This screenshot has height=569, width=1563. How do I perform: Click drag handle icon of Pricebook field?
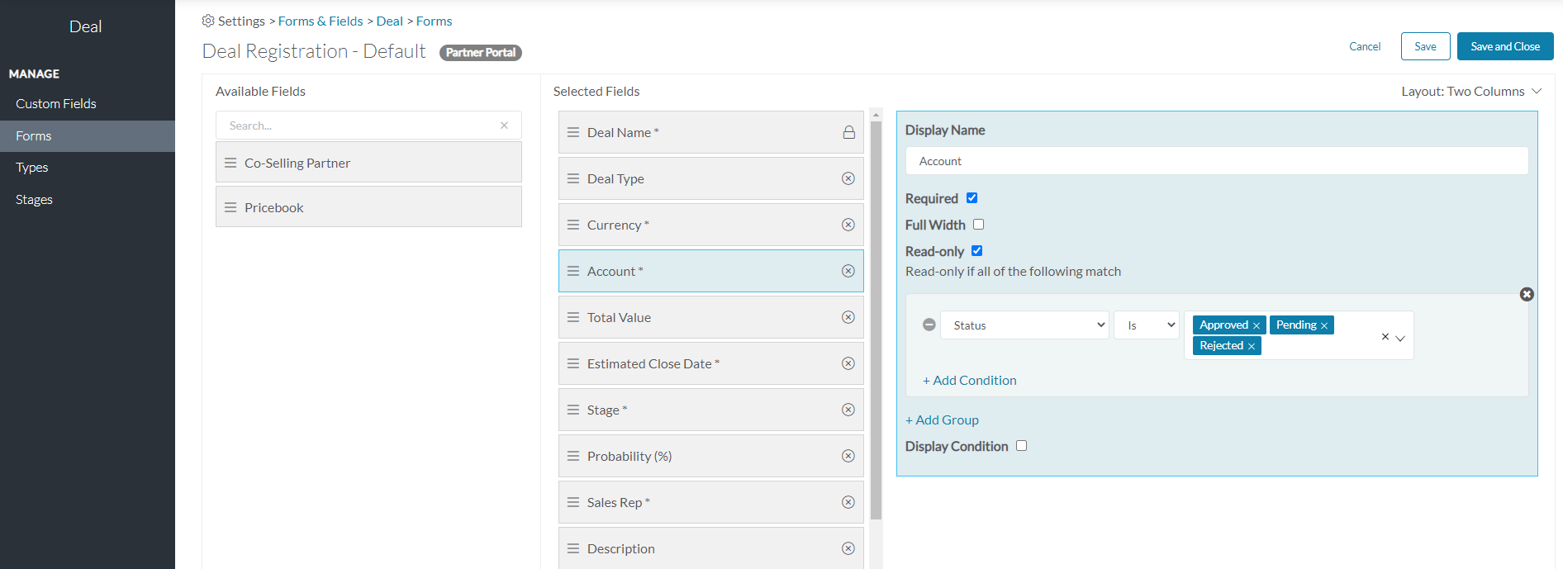point(230,207)
